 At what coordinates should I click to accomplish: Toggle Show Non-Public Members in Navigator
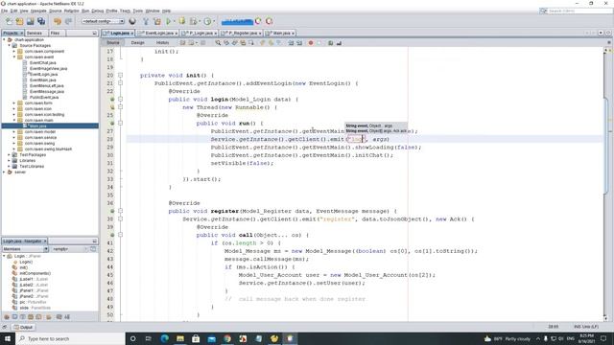point(31,317)
